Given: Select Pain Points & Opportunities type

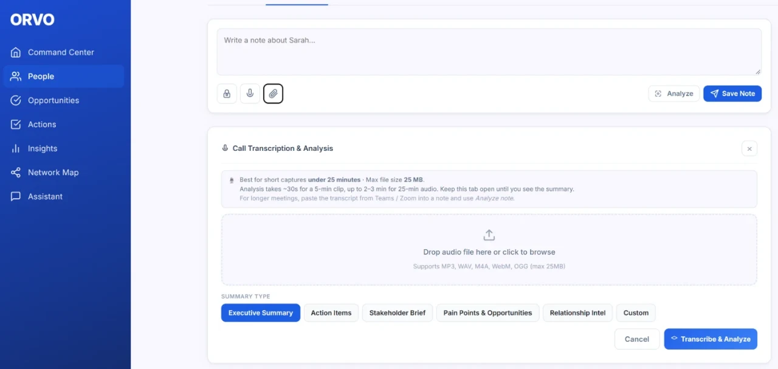Looking at the screenshot, I should [x=487, y=313].
